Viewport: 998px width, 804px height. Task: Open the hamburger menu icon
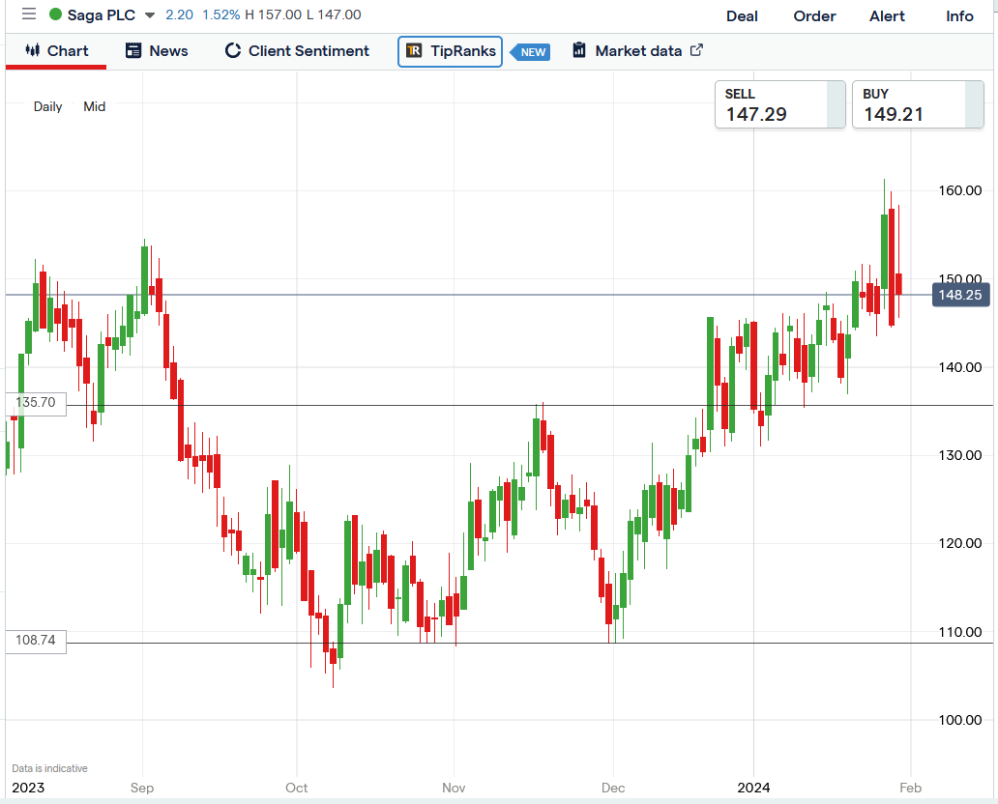[29, 14]
